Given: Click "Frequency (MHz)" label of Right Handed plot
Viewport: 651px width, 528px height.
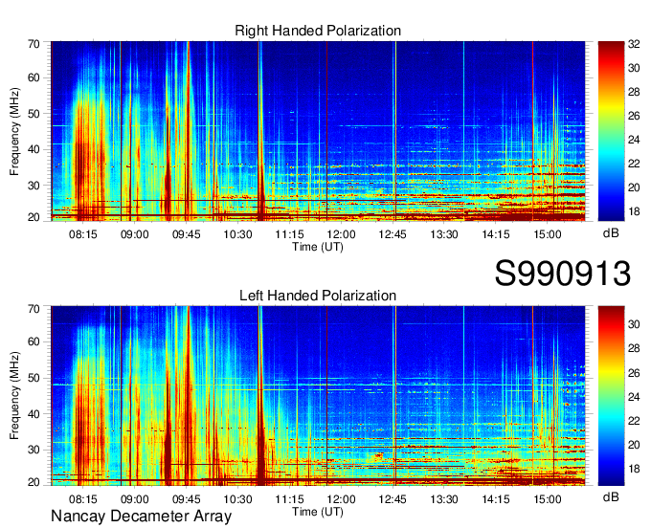Looking at the screenshot, I should (14, 131).
